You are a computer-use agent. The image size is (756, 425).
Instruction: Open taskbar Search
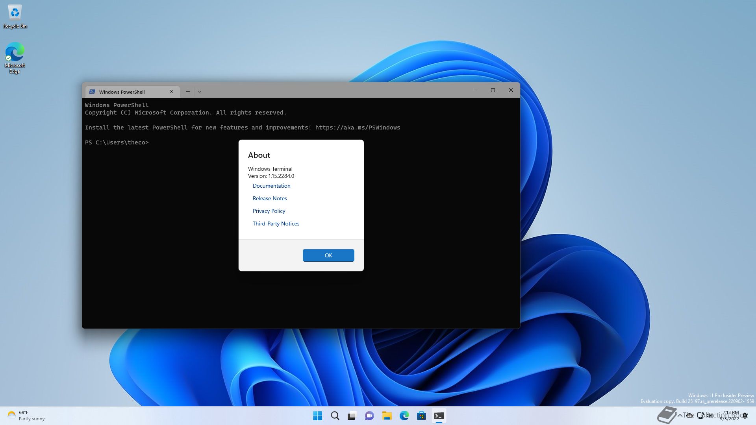[335, 416]
